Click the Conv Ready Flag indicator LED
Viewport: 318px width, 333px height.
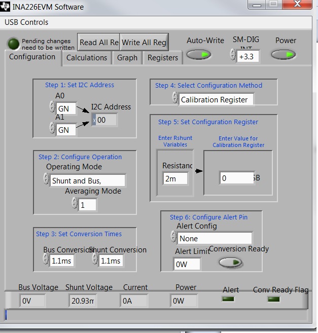coord(274,299)
